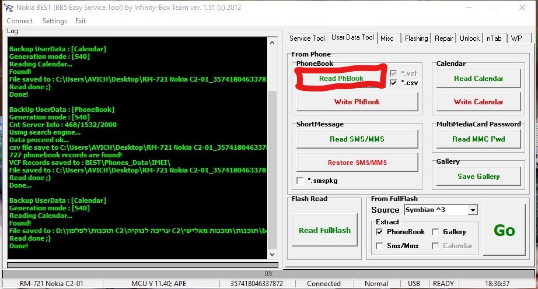Image resolution: width=538 pixels, height=289 pixels.
Task: Click the 0% progress bar
Action: pyautogui.click(x=268, y=274)
